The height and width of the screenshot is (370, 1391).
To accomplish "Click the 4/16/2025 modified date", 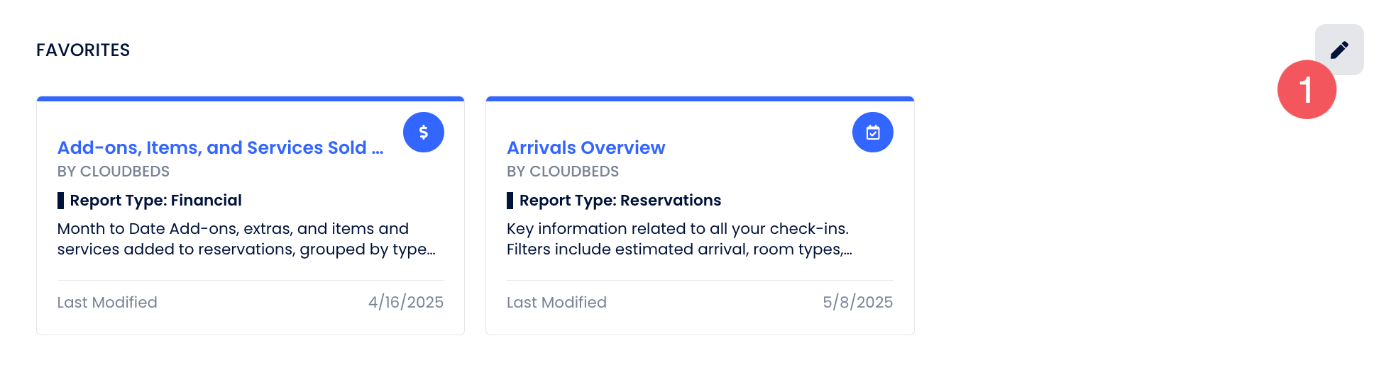I will (406, 303).
